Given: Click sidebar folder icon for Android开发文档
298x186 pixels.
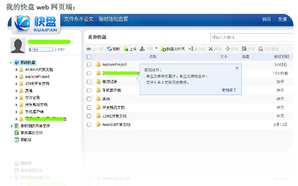Looking at the screenshot, I should [21, 69].
